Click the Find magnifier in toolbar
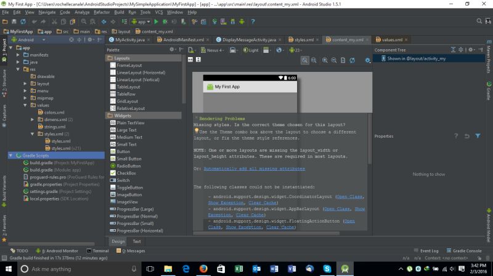The image size is (493, 276). pyautogui.click(x=84, y=22)
